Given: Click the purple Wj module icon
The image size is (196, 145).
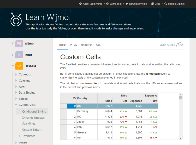Looking at the screenshot, I should [x=19, y=43].
